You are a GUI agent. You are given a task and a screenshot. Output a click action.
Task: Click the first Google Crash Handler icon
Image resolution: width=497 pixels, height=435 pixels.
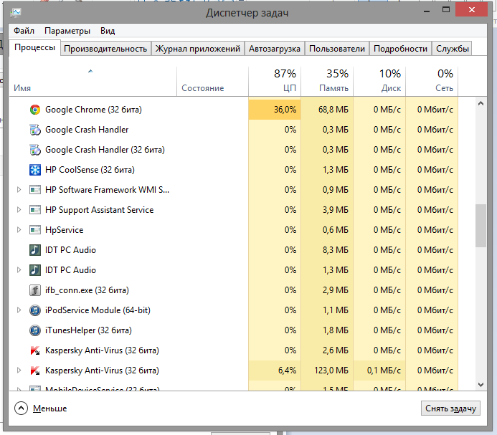35,130
